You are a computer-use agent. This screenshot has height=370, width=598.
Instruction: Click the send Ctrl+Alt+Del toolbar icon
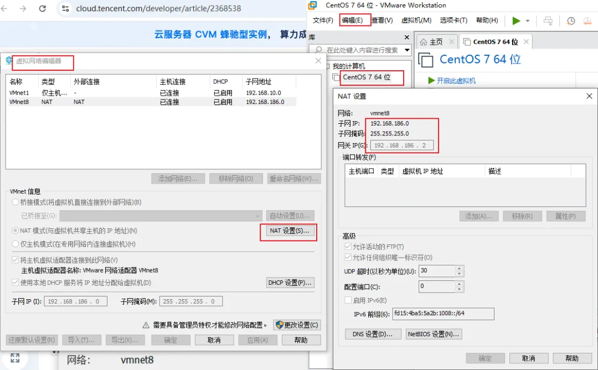[548, 20]
